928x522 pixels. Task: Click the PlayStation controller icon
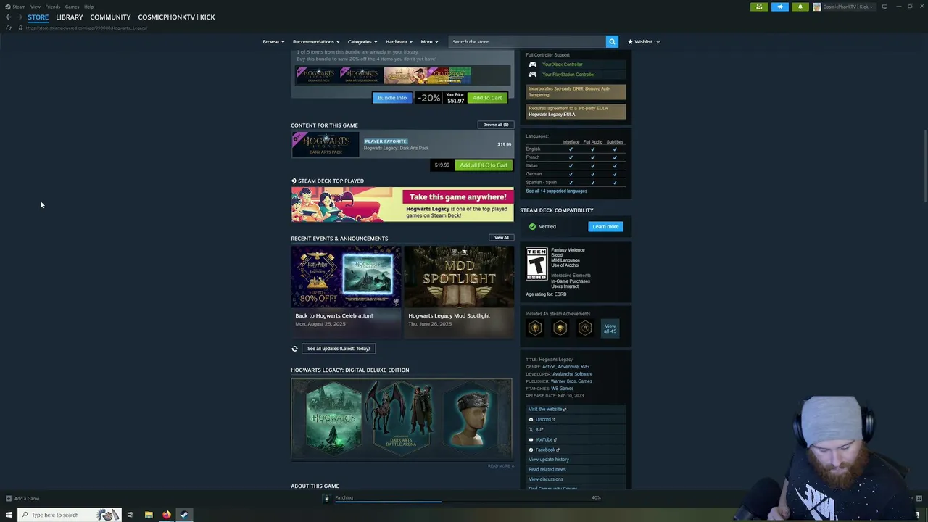tap(533, 75)
